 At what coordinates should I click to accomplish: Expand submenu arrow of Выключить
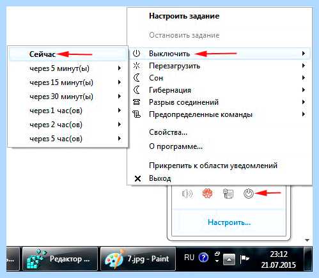point(304,53)
